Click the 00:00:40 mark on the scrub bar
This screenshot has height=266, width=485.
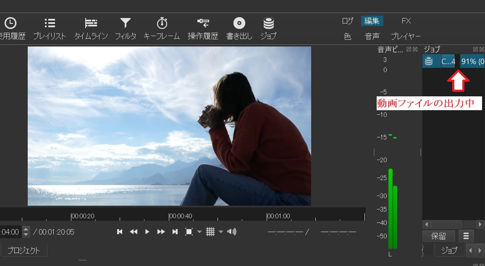coord(180,216)
